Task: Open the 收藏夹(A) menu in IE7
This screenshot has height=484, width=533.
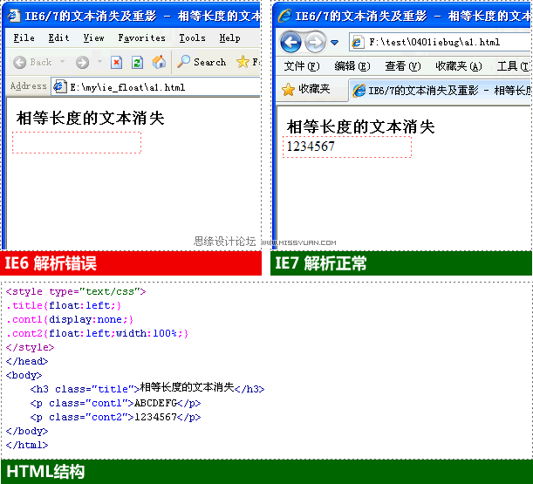Action: coord(459,66)
